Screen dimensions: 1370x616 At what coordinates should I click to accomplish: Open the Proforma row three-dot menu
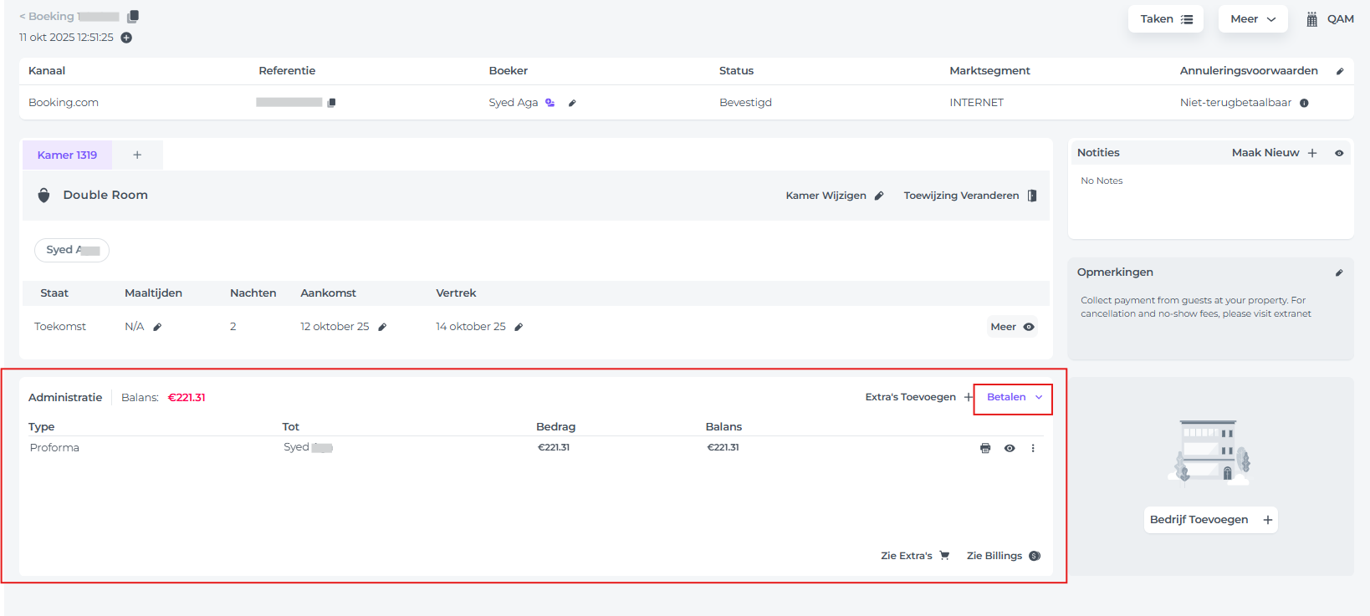point(1033,448)
